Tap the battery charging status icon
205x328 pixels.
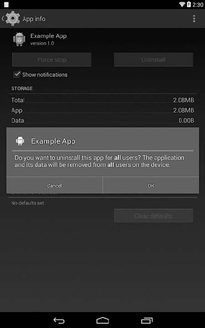click(189, 4)
